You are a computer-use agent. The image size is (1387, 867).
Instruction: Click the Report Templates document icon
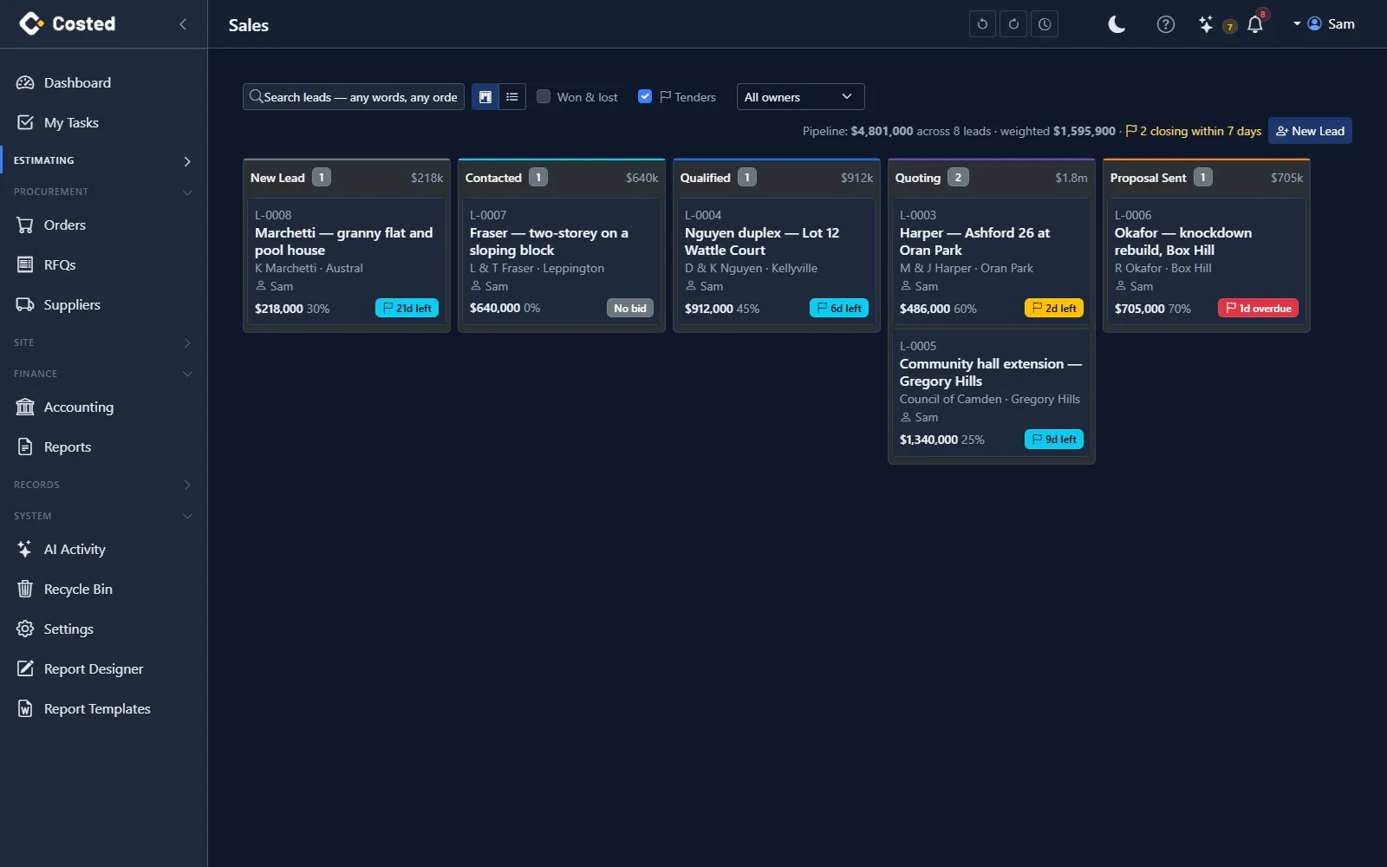(25, 709)
